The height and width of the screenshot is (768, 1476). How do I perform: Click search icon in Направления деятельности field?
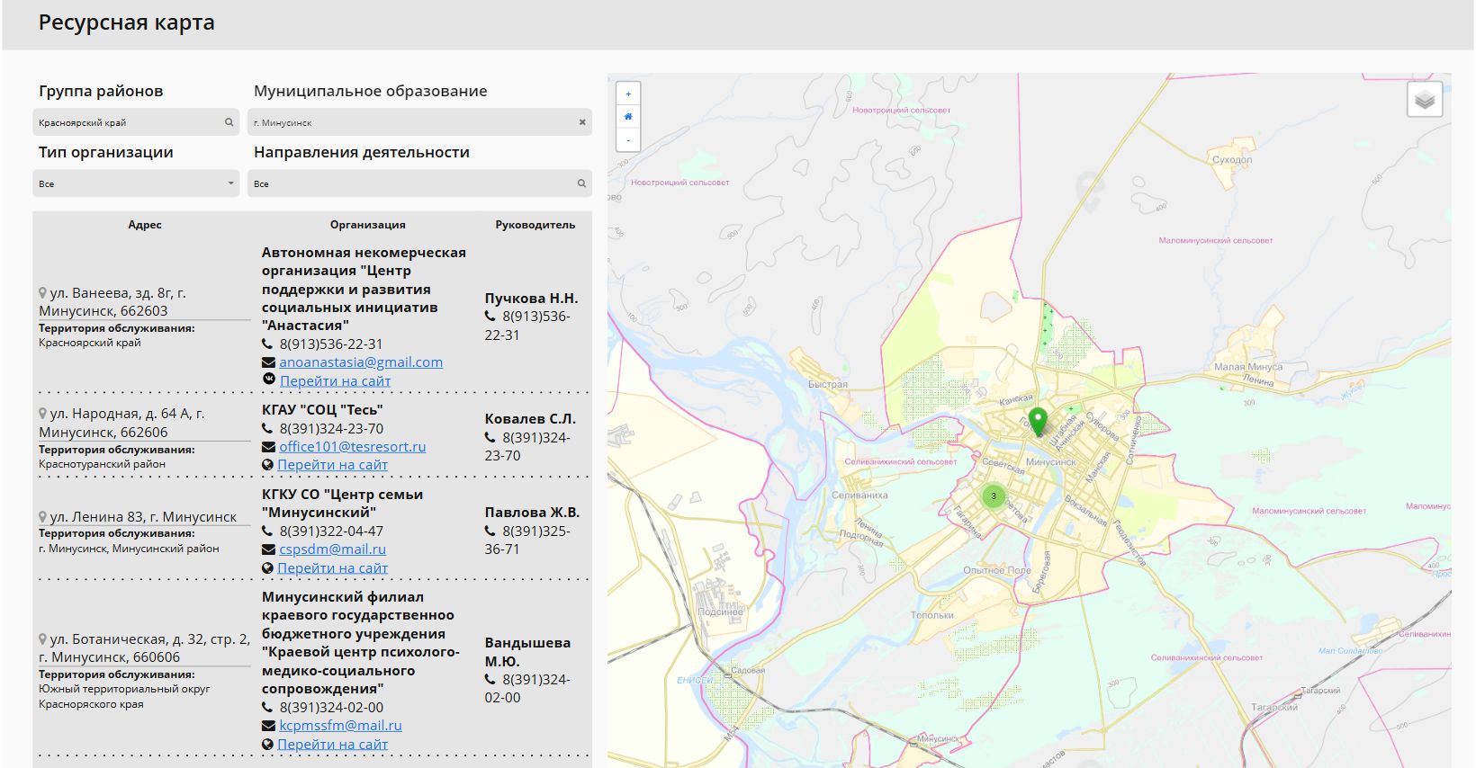581,183
